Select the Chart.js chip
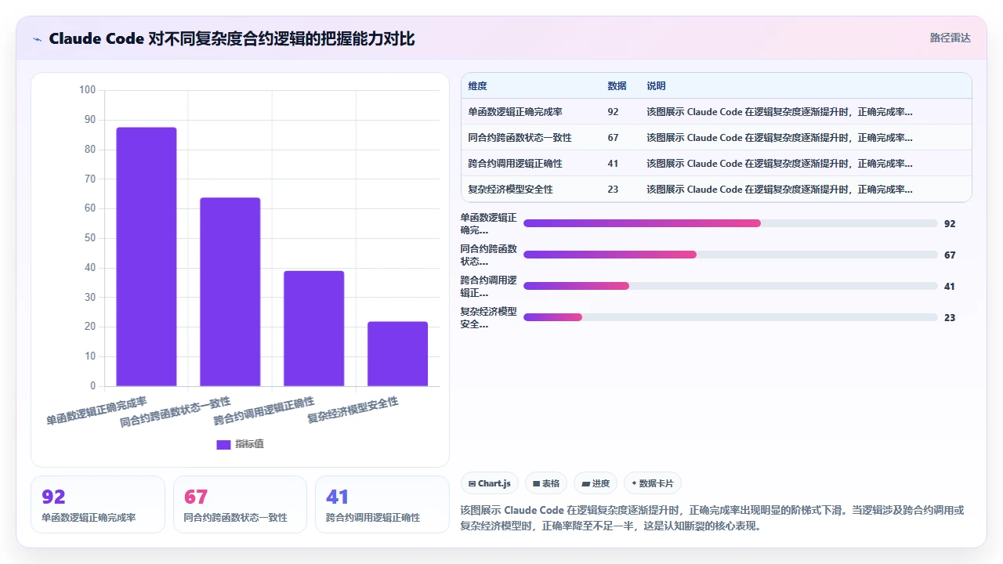The width and height of the screenshot is (1003, 564). click(489, 483)
